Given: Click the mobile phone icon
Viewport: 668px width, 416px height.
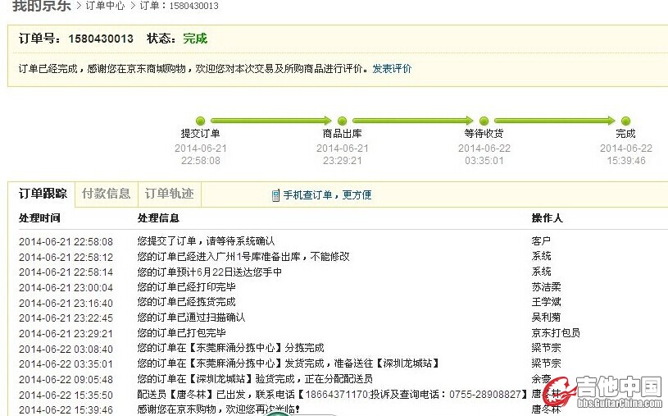Looking at the screenshot, I should pos(275,195).
